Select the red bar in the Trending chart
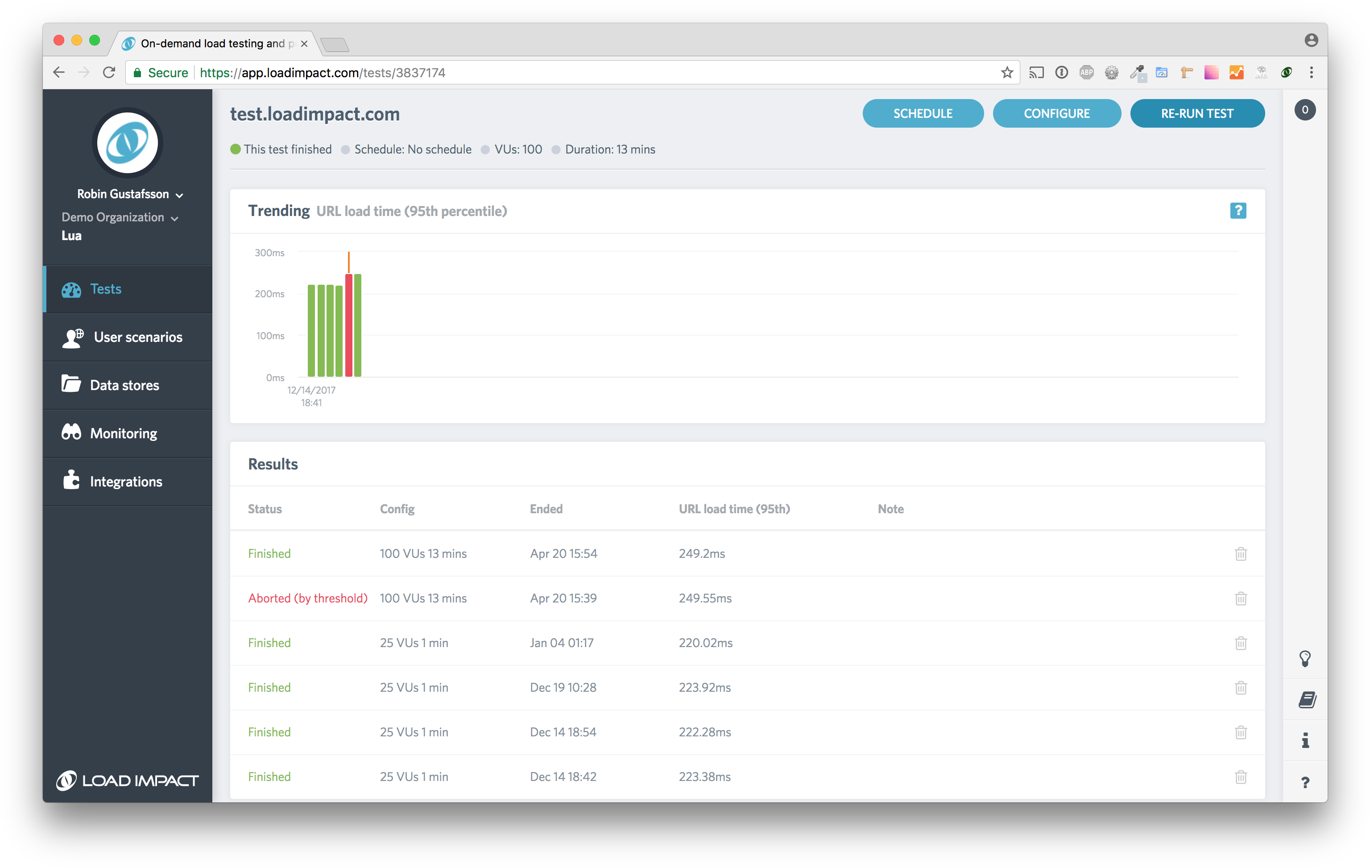 (x=348, y=324)
